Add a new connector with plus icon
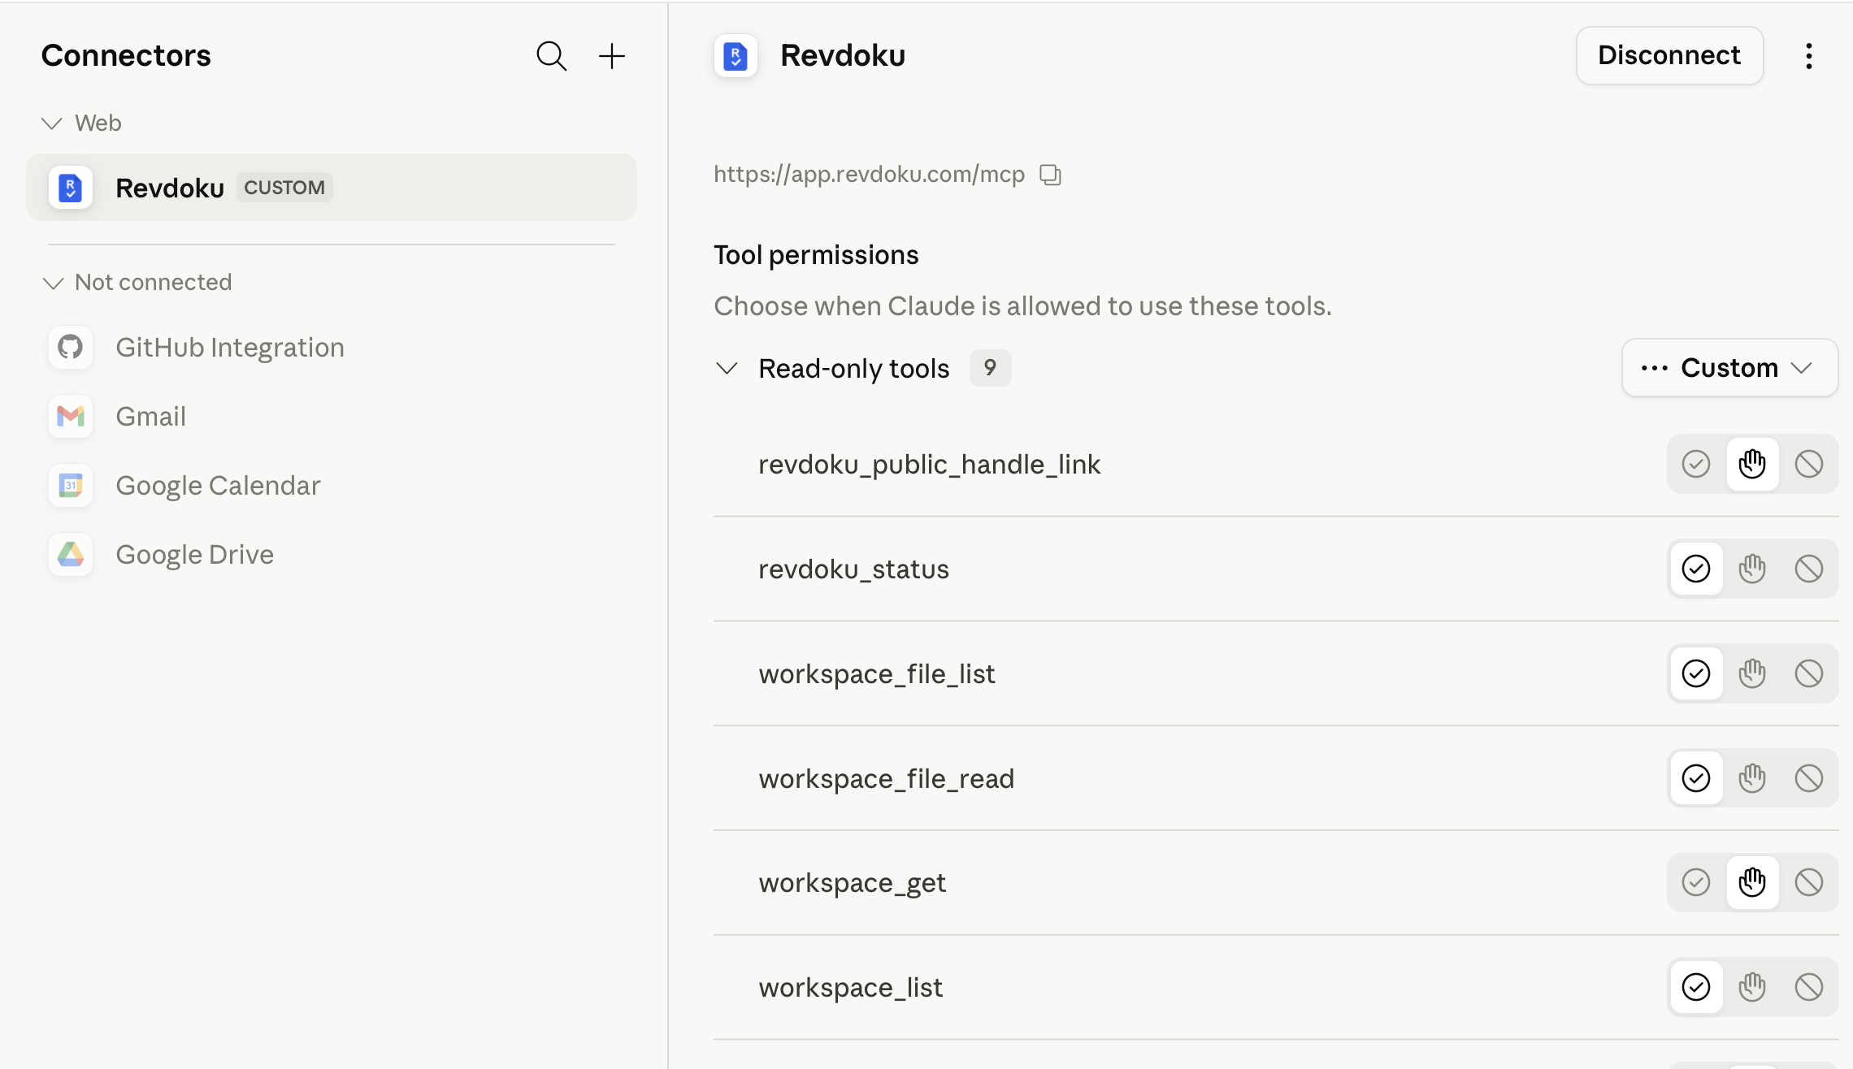 pyautogui.click(x=611, y=56)
